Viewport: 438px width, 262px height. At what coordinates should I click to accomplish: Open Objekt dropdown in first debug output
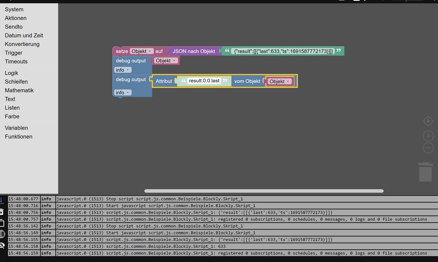[166, 61]
